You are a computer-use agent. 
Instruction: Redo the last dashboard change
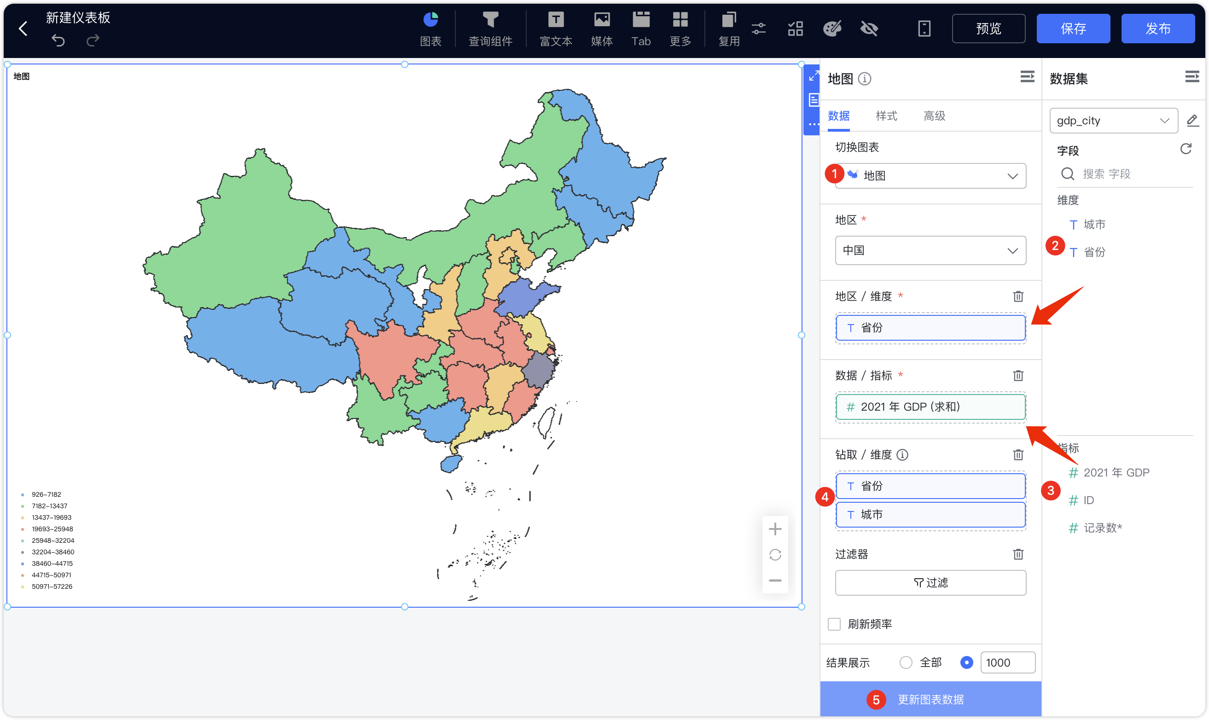[x=93, y=40]
